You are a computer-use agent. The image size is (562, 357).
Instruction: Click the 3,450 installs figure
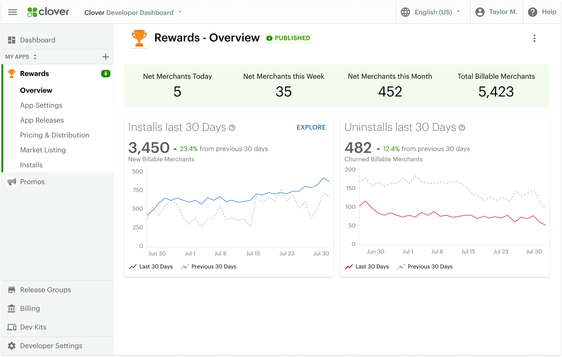pyautogui.click(x=149, y=148)
